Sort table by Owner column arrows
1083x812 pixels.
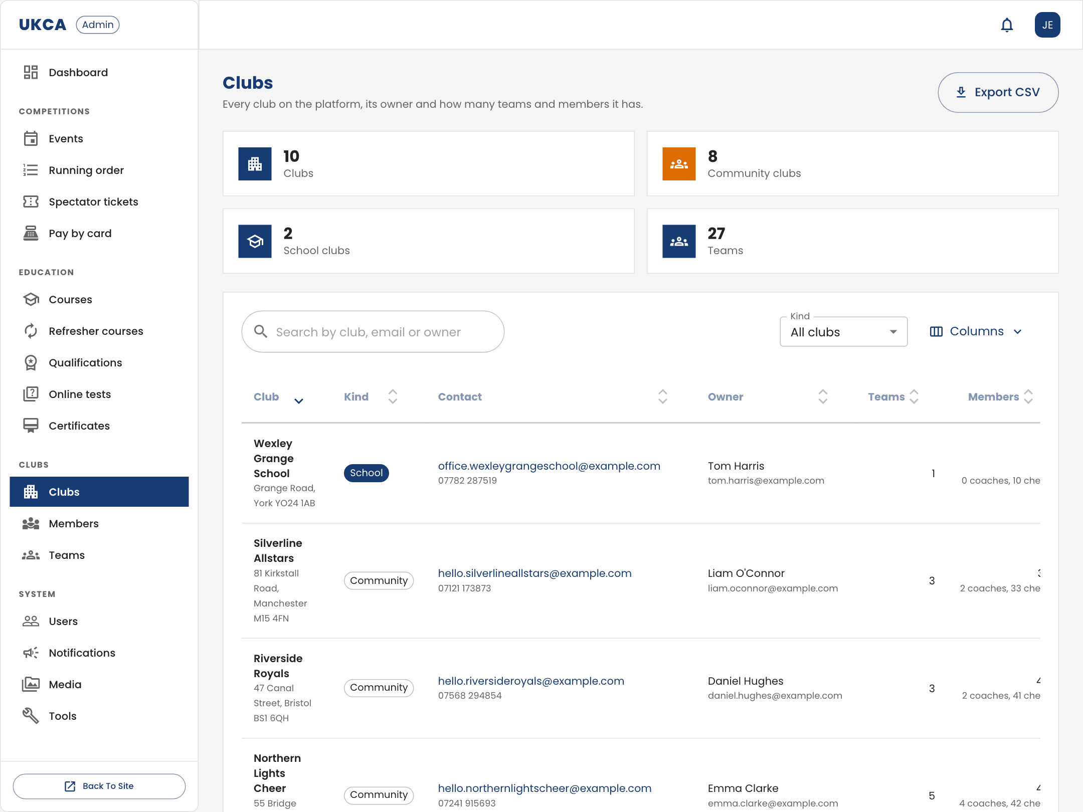tap(822, 396)
